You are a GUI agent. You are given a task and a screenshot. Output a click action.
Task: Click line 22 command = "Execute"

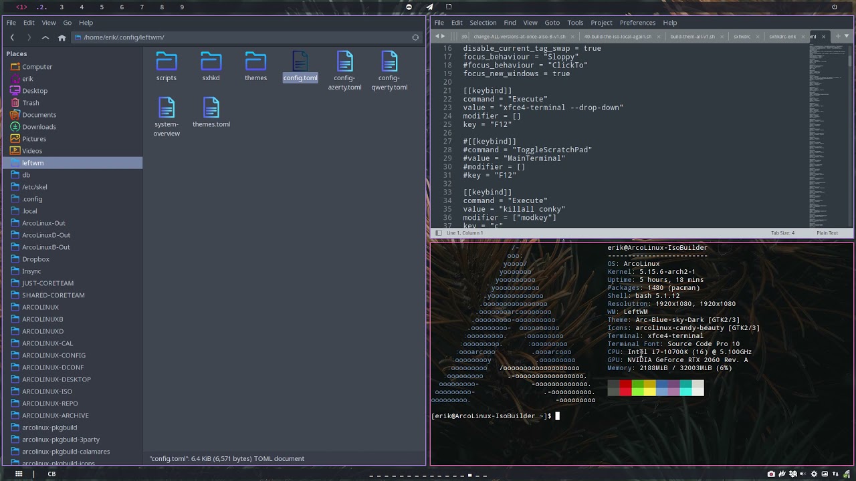[505, 99]
